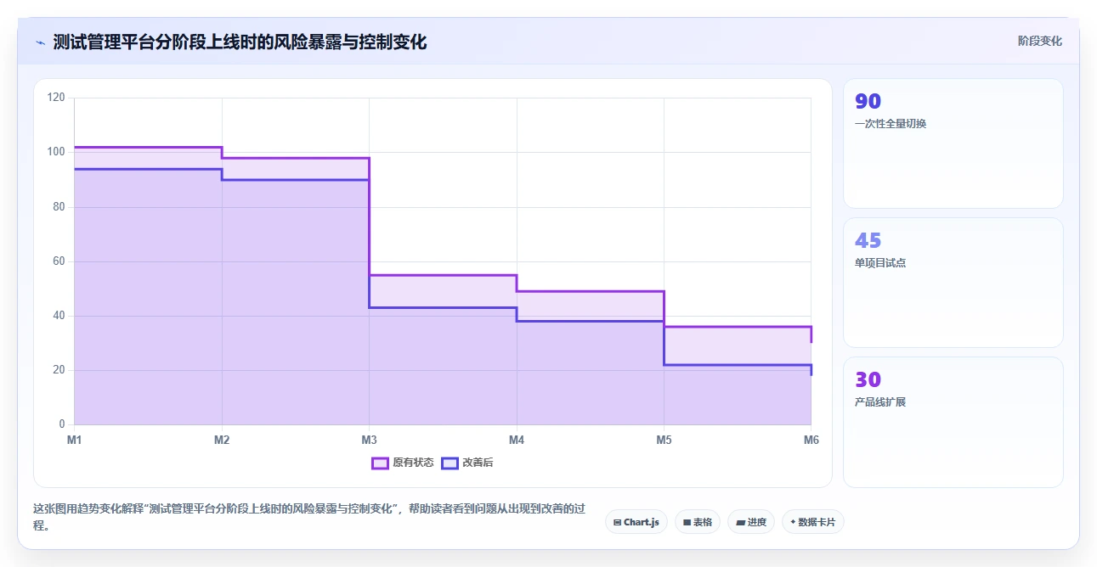Click the chart title 测试管理平台分阶段上线
Image resolution: width=1097 pixels, height=567 pixels.
tap(240, 42)
